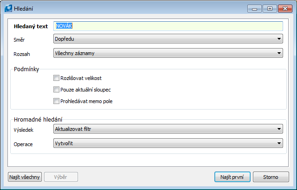Cancel with the Storno button
This screenshot has height=190, width=297.
click(x=271, y=177)
